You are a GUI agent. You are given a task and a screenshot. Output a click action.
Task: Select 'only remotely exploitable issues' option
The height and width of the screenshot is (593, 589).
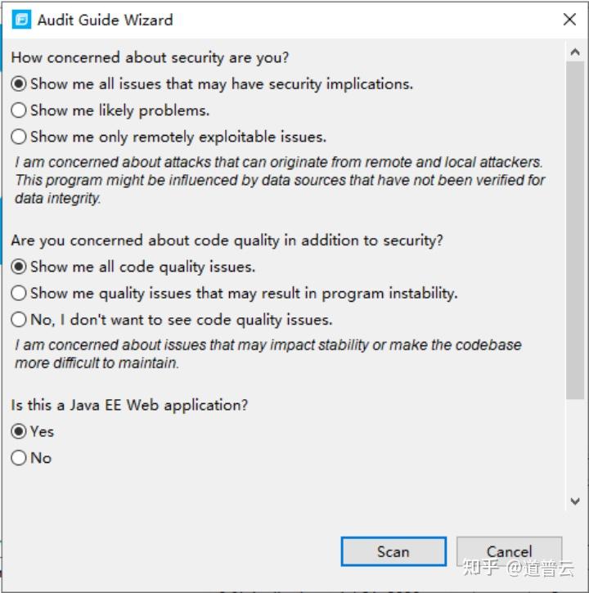click(x=19, y=137)
